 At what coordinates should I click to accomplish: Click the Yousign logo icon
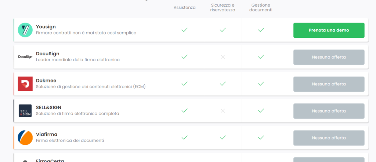pos(25,30)
